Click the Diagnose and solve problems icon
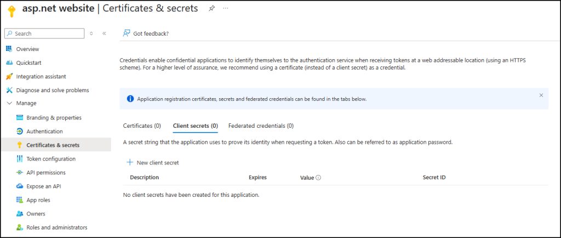Viewport: 561px width, 238px height. [x=9, y=90]
